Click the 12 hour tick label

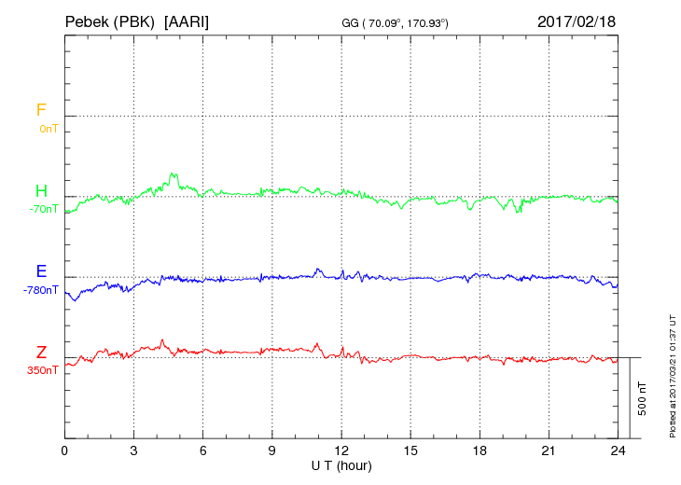(x=341, y=450)
